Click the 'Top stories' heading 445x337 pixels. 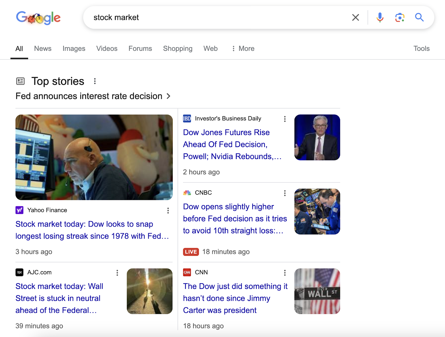coord(58,81)
